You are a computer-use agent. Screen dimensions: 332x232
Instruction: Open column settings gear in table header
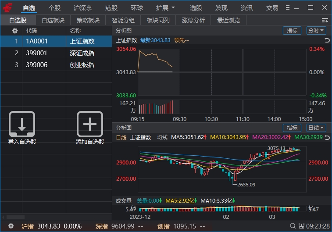[x=15, y=31]
